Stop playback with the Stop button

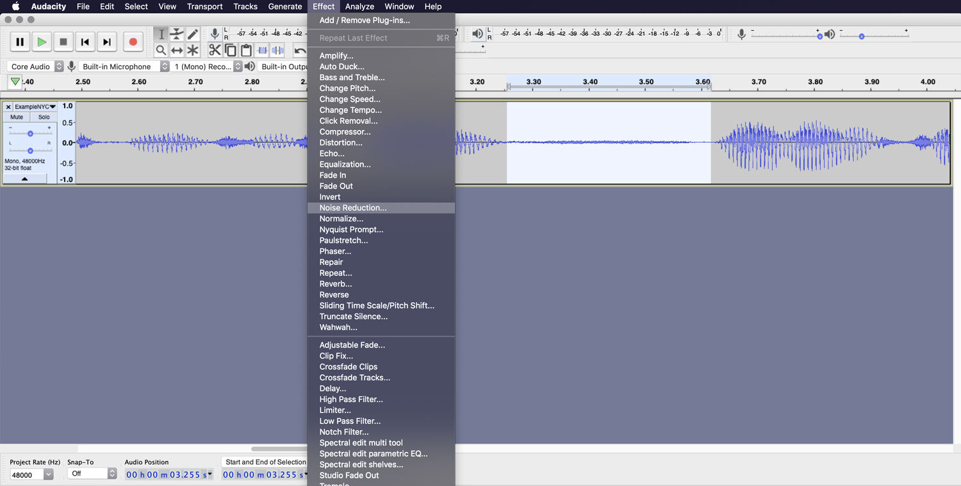click(x=63, y=42)
